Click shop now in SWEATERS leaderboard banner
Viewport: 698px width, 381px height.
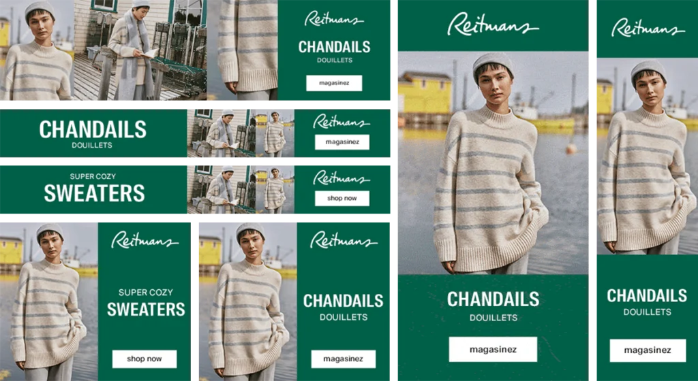coord(342,199)
